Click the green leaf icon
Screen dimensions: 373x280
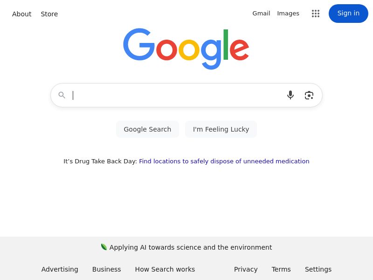(104, 247)
